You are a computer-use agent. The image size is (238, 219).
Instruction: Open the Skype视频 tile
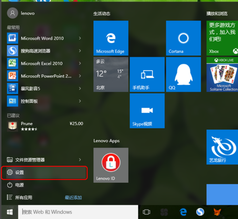pos(147,111)
